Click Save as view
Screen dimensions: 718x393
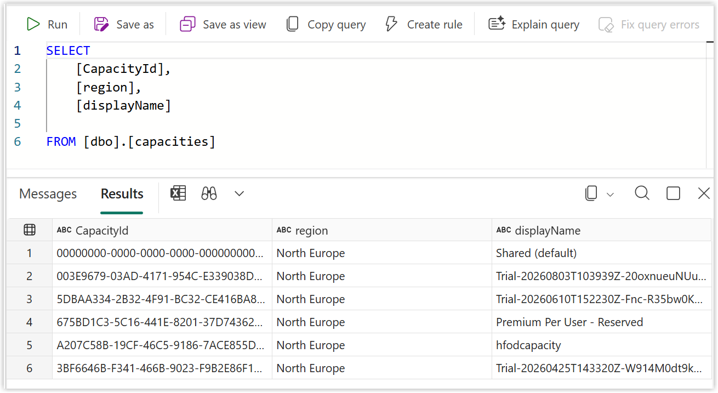tap(223, 25)
